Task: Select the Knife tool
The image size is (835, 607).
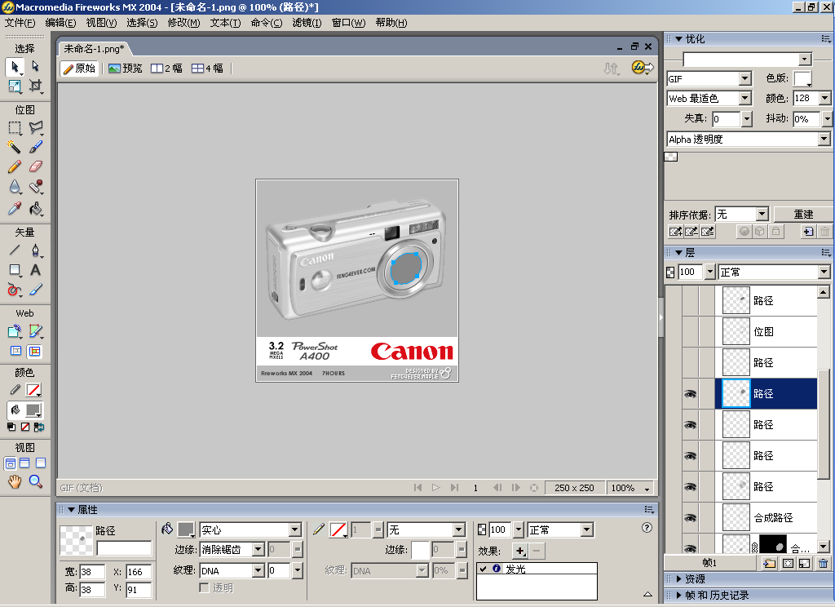Action: (x=35, y=290)
